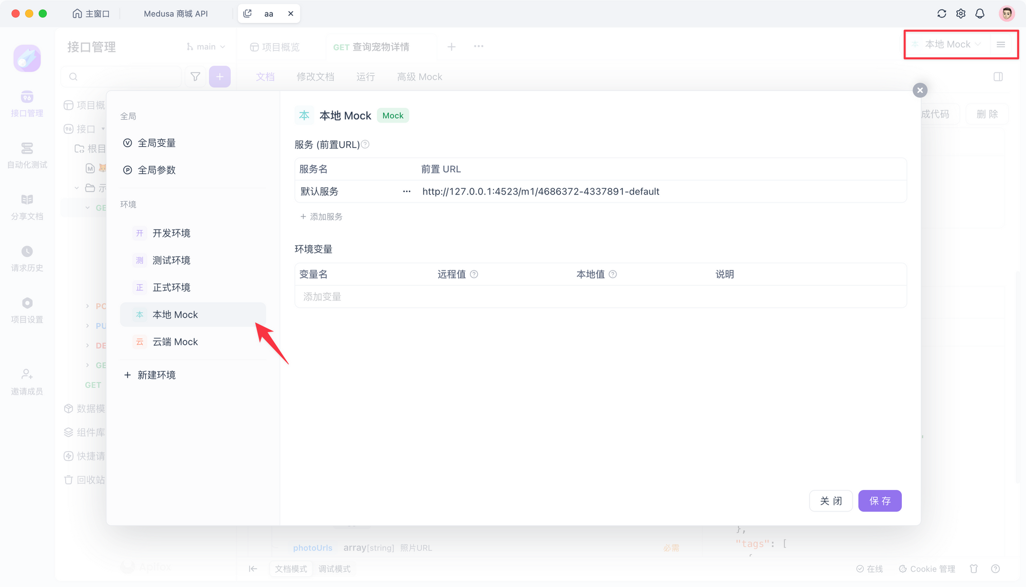Click 添加服务 link
1026x587 pixels.
(321, 217)
